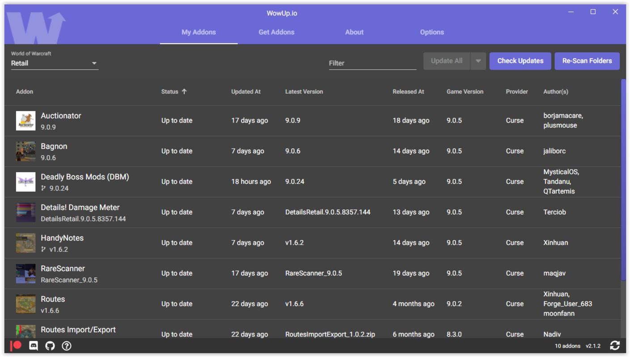The height and width of the screenshot is (357, 630).
Task: Sort by the Latest Version column header
Action: [x=304, y=91]
